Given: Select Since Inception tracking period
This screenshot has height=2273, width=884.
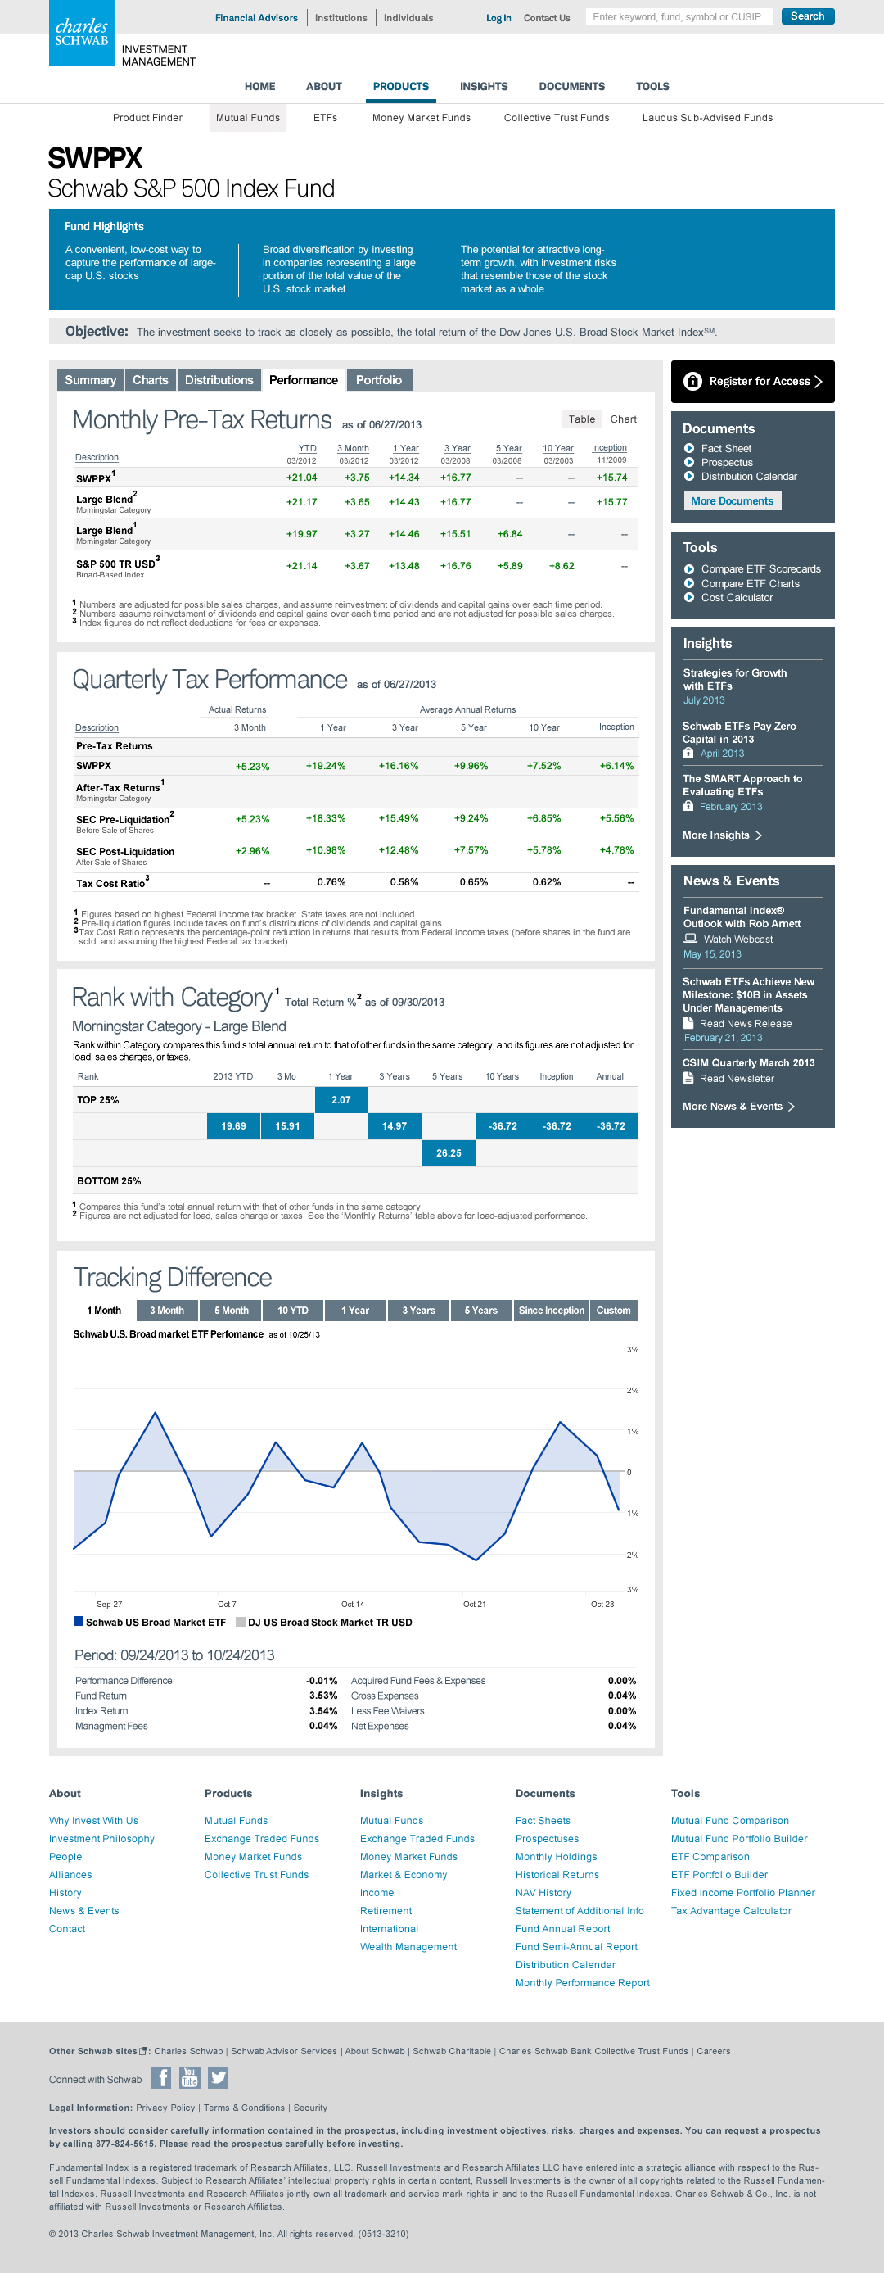Looking at the screenshot, I should click(x=551, y=1311).
